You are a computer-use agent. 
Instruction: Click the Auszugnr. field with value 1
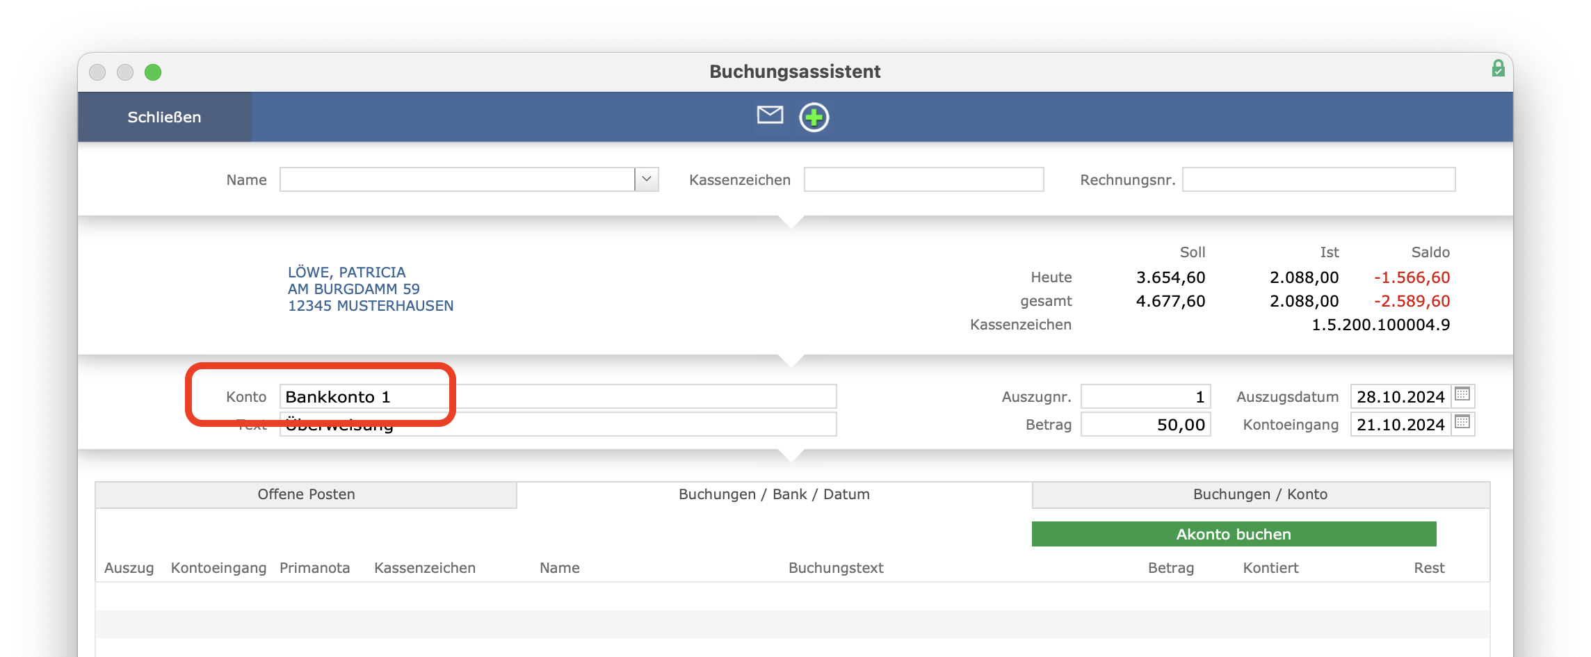point(1145,396)
